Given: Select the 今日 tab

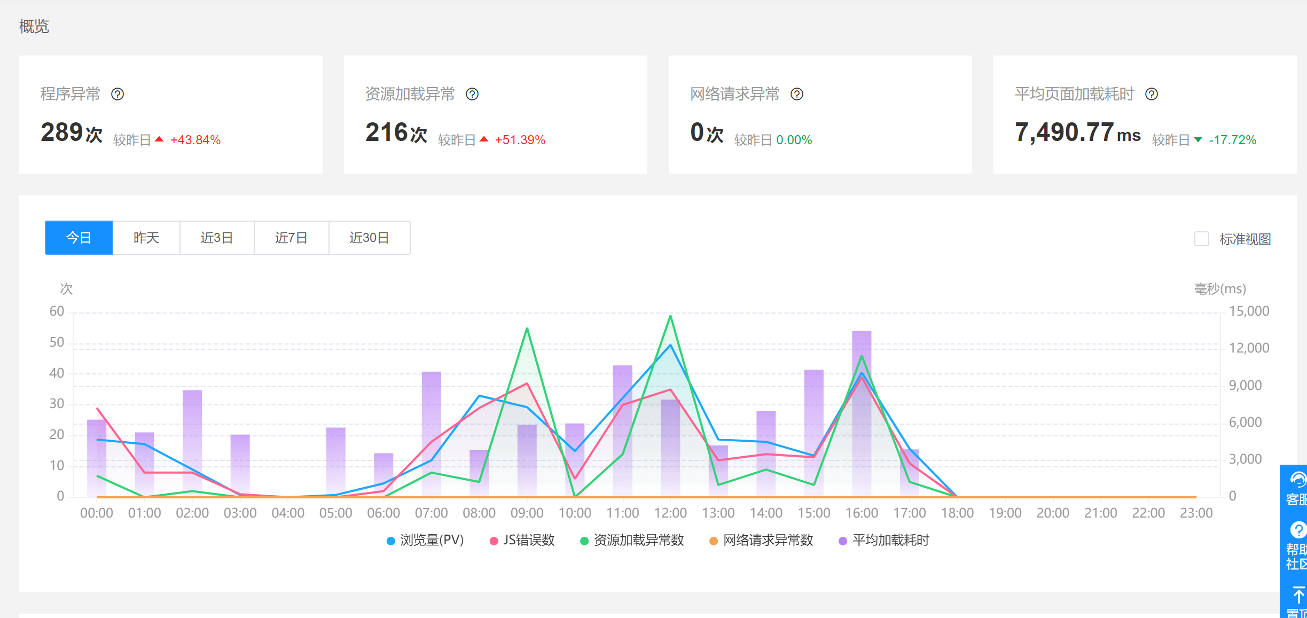Looking at the screenshot, I should (79, 238).
